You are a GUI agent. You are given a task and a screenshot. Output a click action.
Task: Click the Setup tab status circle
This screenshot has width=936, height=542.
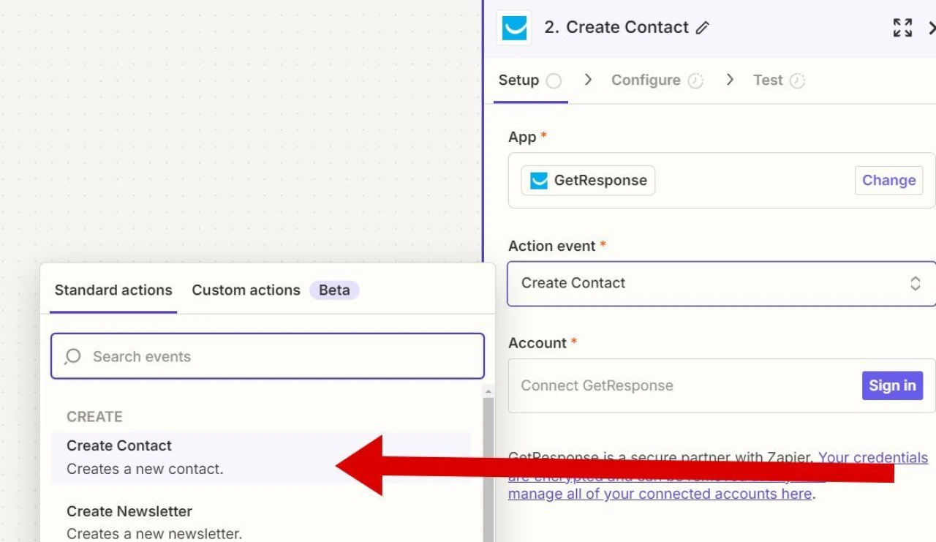[554, 81]
